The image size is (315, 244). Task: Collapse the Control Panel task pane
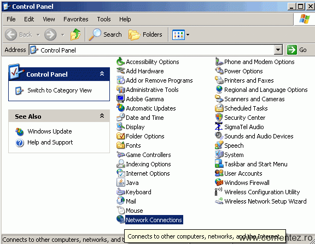point(102,74)
